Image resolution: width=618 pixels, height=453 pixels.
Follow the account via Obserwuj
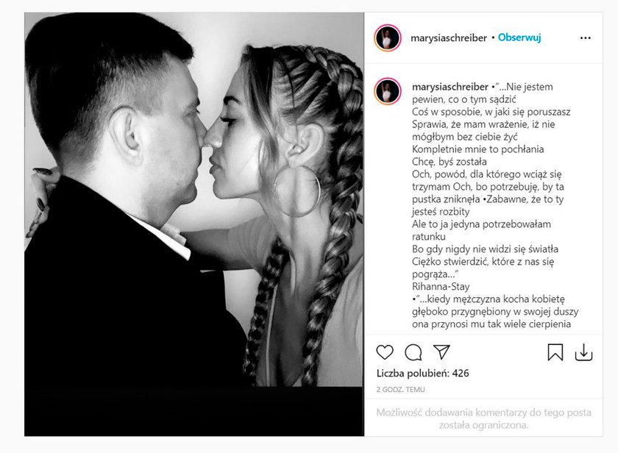pyautogui.click(x=519, y=38)
